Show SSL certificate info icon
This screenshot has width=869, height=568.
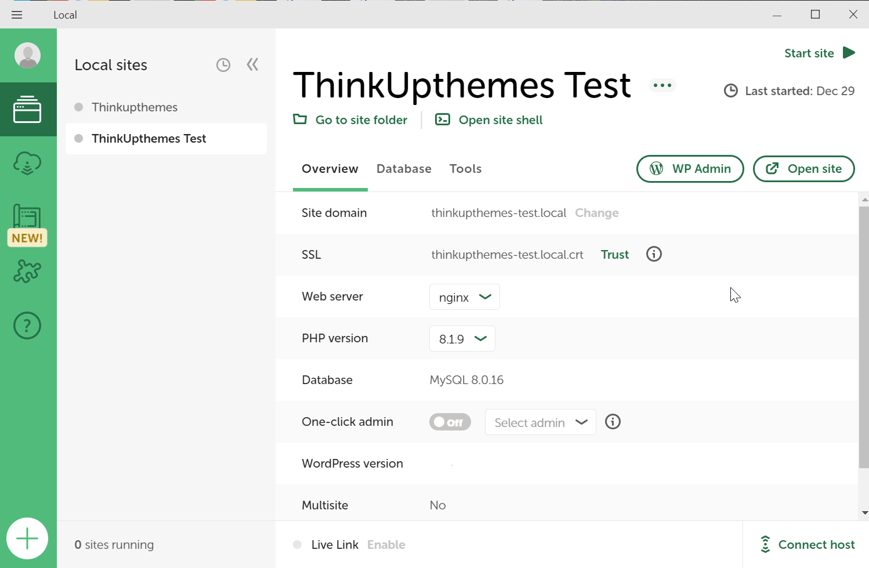click(654, 254)
